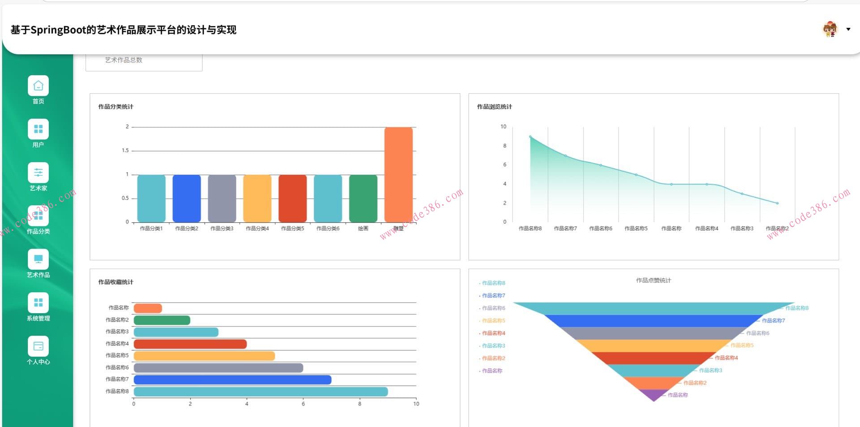Toggle 作品名称7 legend entry in funnel chart
The width and height of the screenshot is (860, 427).
tap(493, 296)
